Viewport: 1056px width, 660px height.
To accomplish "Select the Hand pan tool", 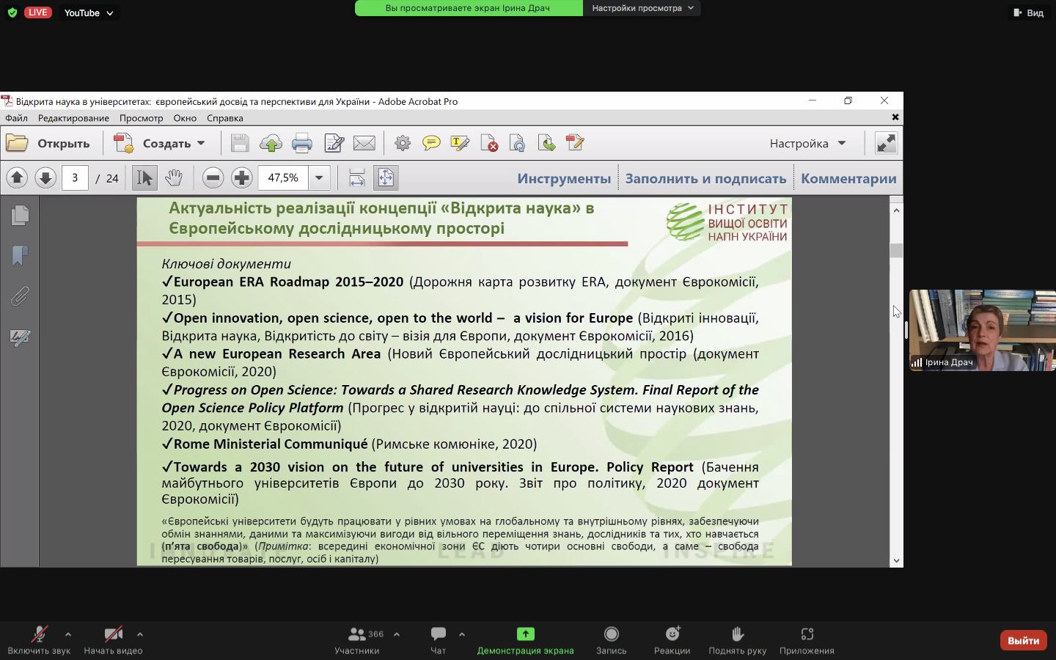I will (173, 177).
